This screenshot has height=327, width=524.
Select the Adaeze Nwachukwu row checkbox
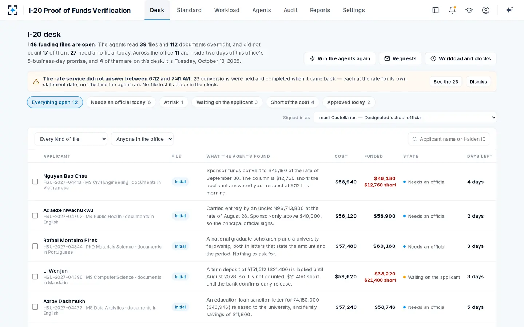35,216
